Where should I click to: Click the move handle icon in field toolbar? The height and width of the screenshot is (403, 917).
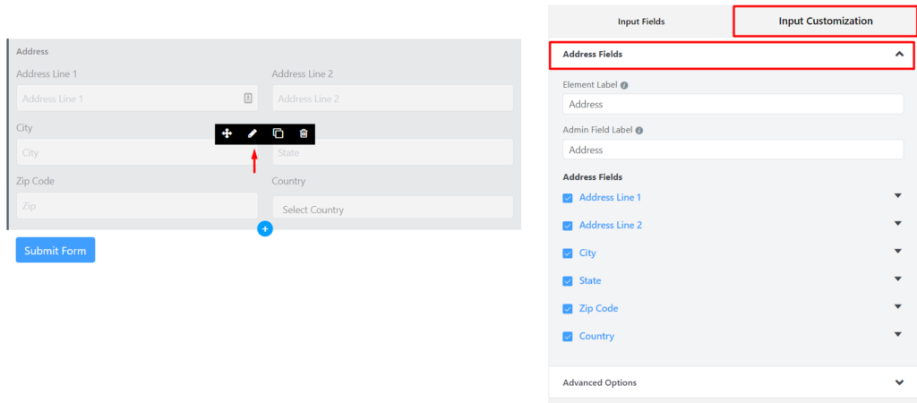pos(227,134)
